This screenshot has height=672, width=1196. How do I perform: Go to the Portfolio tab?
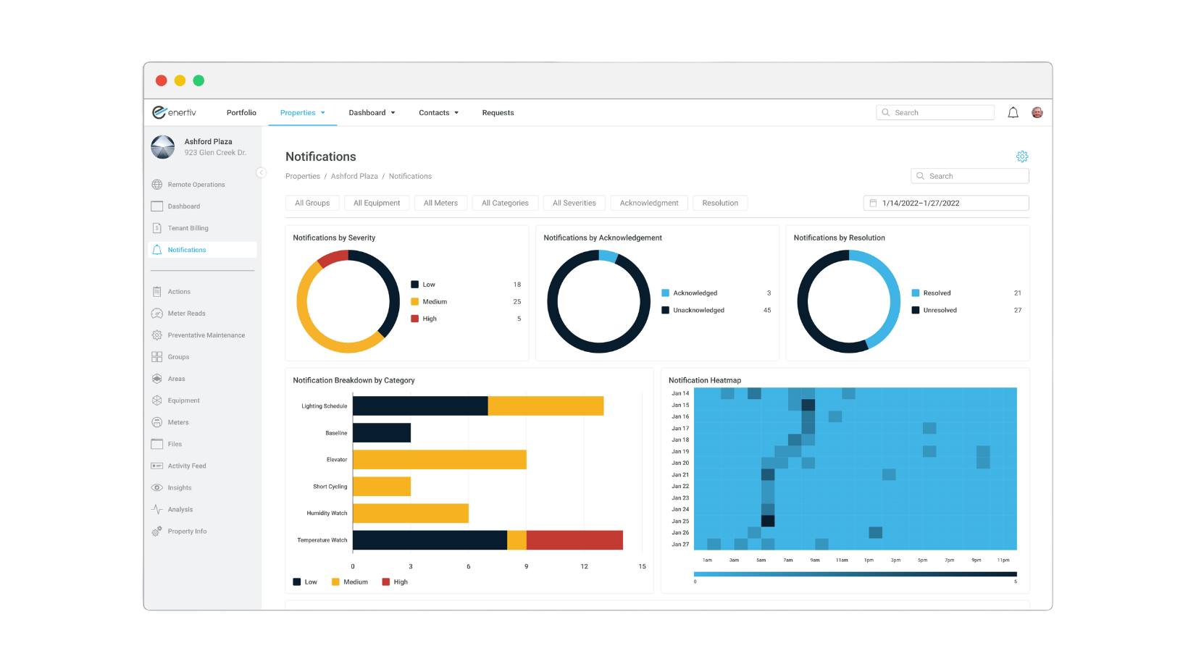tap(241, 113)
